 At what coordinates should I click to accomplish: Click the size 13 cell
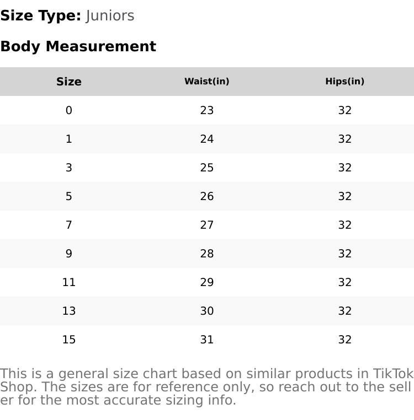coord(69,311)
